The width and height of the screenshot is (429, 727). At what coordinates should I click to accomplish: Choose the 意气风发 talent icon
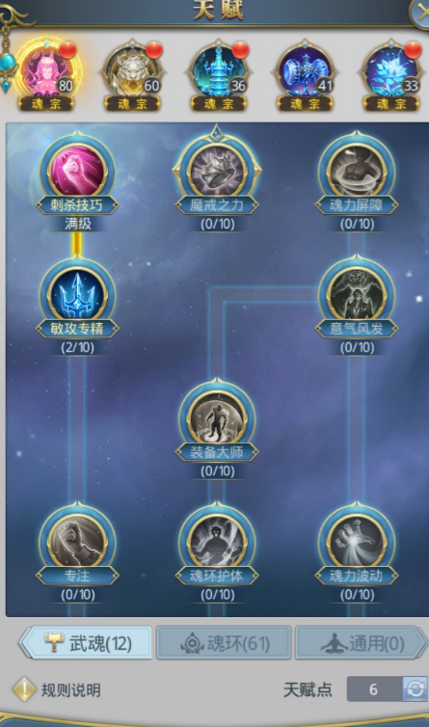(x=356, y=294)
